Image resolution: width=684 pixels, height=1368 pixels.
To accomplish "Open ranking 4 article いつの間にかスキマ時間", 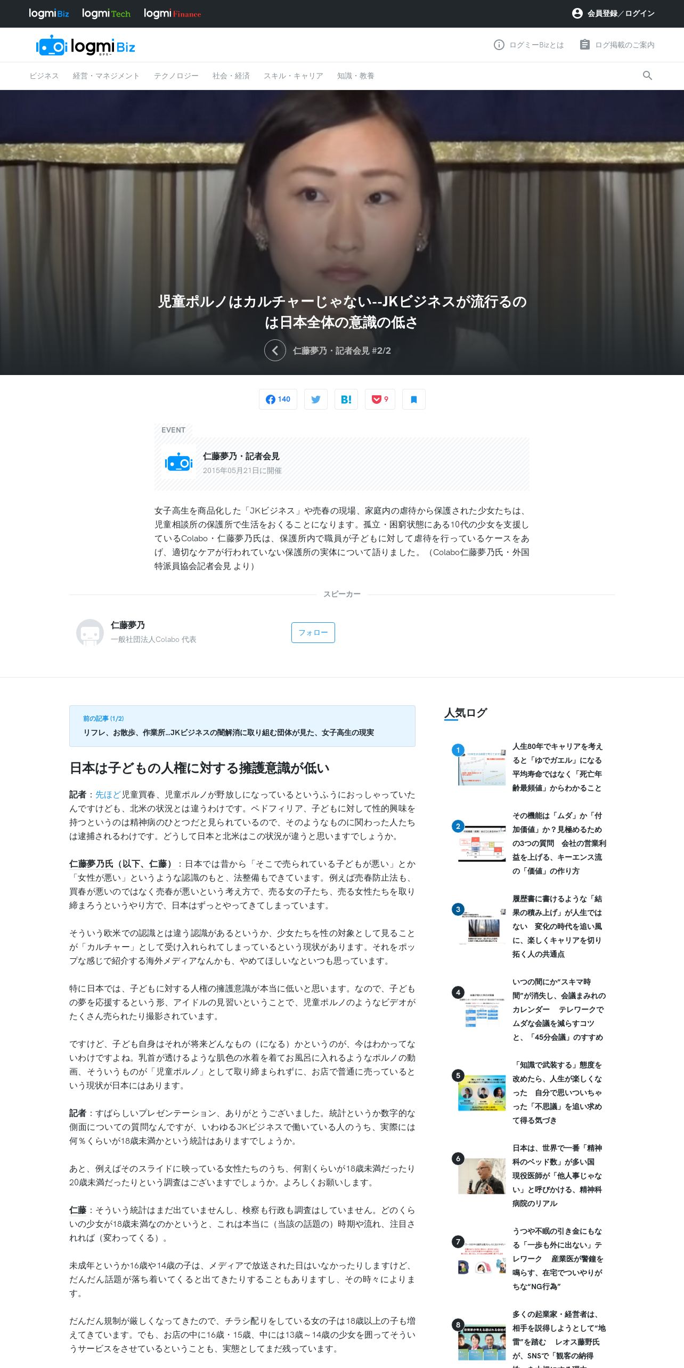I will point(559,1009).
